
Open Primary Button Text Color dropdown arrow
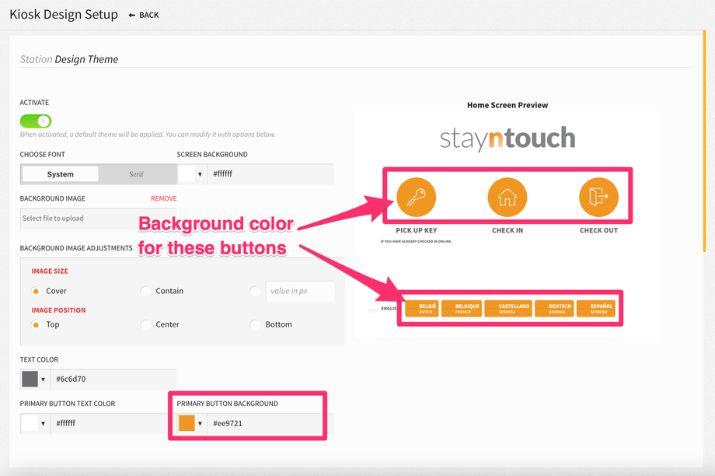(43, 424)
